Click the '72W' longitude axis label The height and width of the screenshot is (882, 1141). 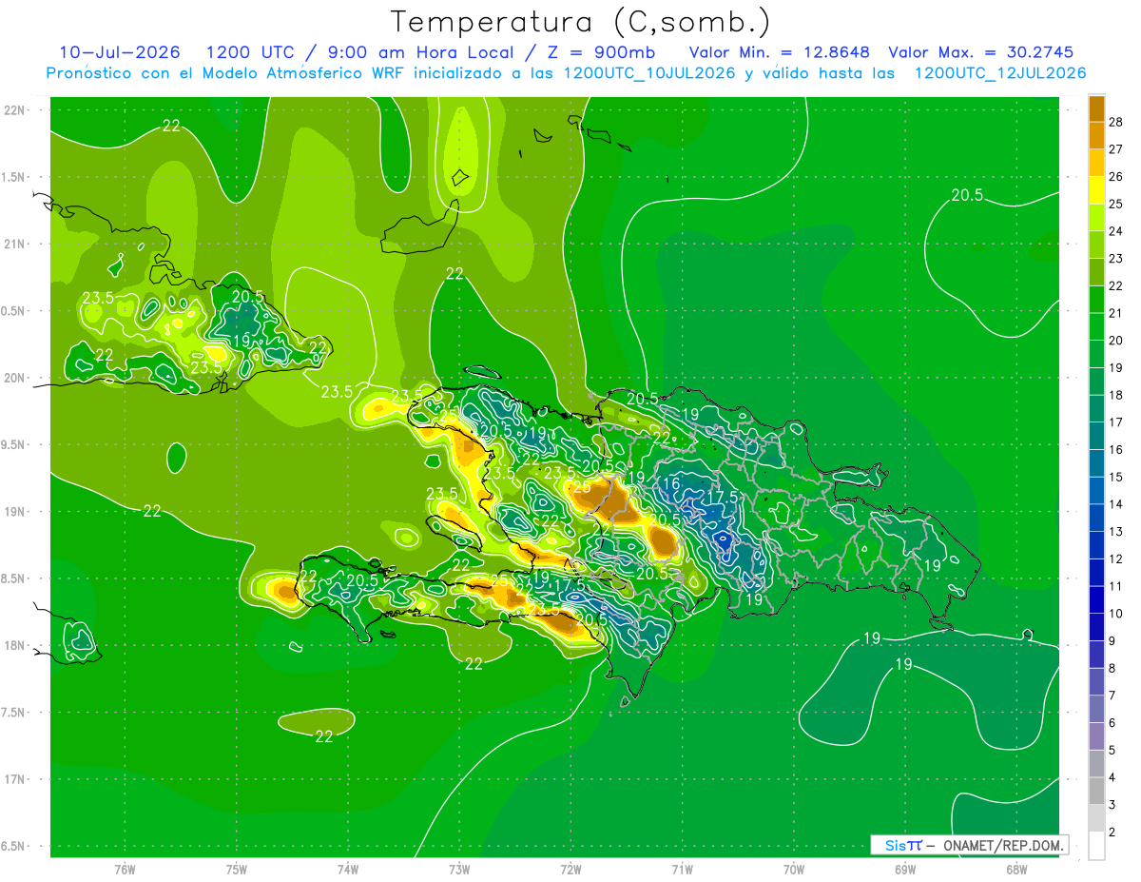[x=570, y=870]
